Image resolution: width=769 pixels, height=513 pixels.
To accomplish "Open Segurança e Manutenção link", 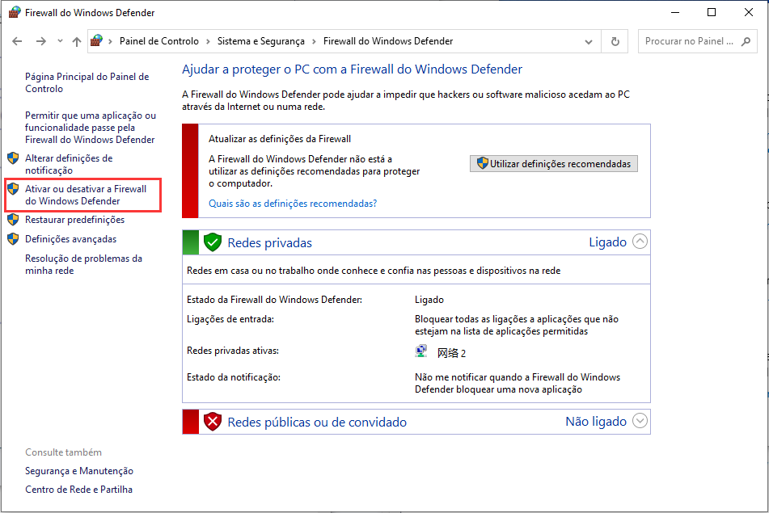I will (x=79, y=471).
